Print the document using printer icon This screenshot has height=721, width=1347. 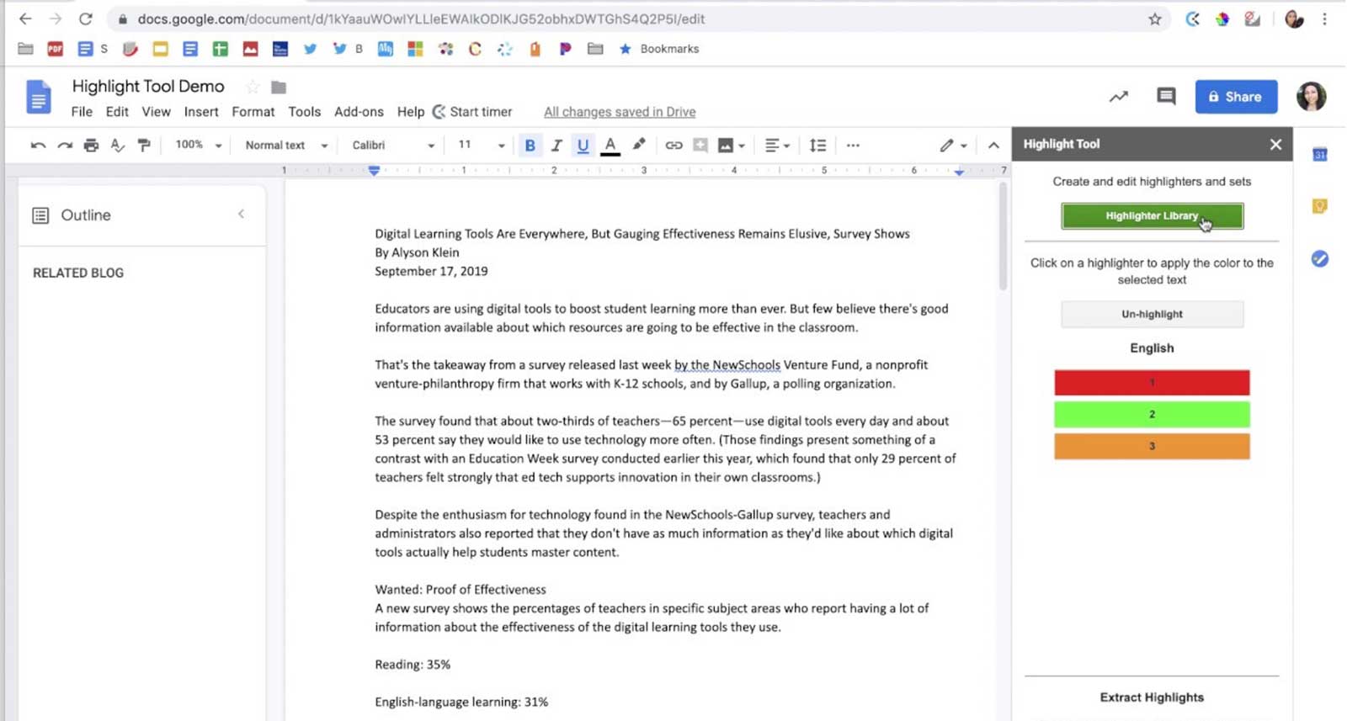tap(91, 146)
